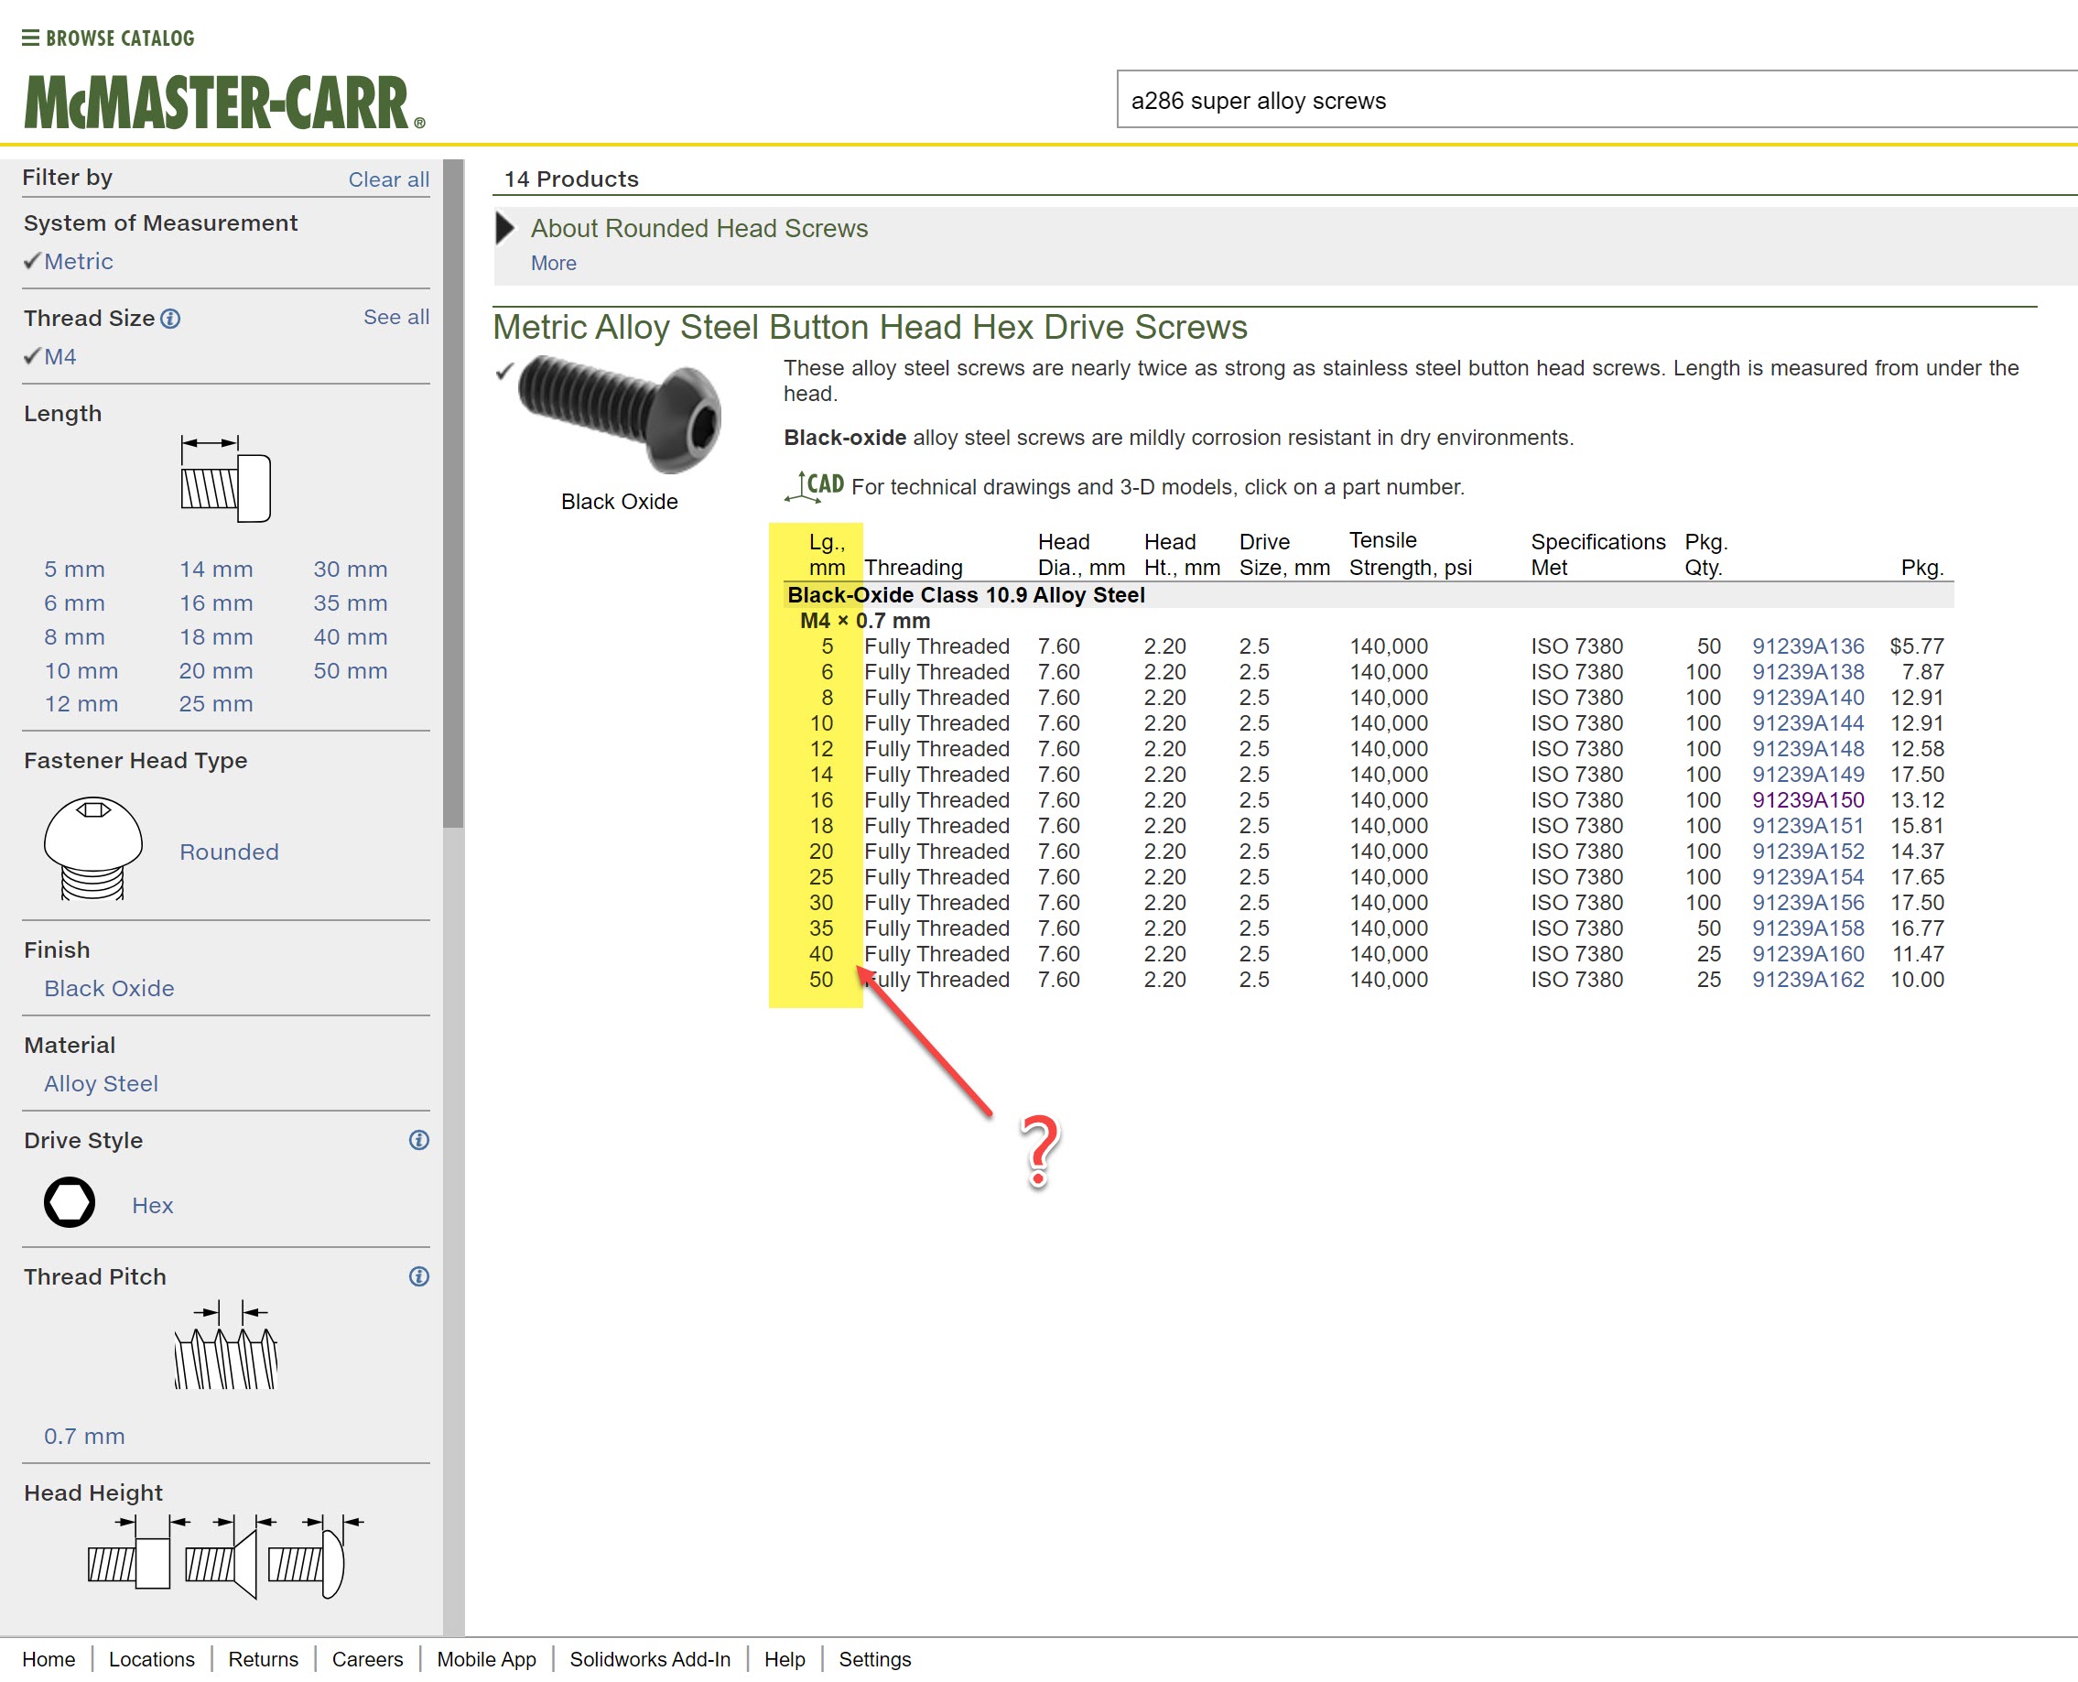Toggle the Black Oxide product checkmark
This screenshot has width=2078, height=1682.
point(503,371)
